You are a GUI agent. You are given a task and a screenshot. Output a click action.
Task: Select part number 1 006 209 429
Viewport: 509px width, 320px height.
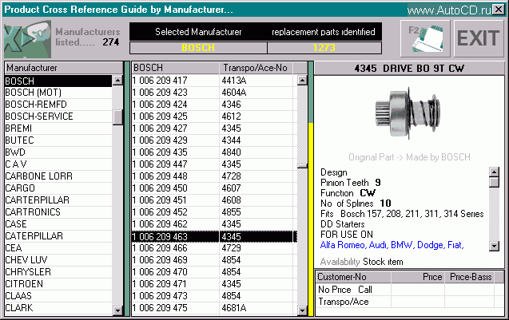point(175,140)
